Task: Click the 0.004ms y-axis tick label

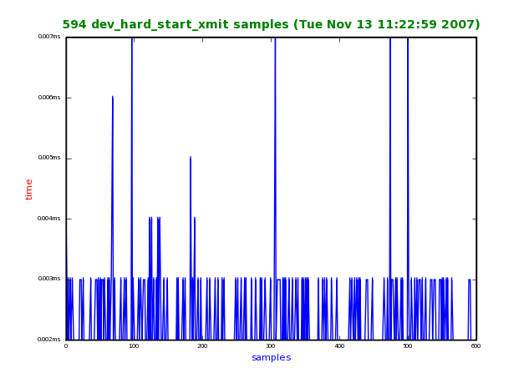Action: (49, 219)
